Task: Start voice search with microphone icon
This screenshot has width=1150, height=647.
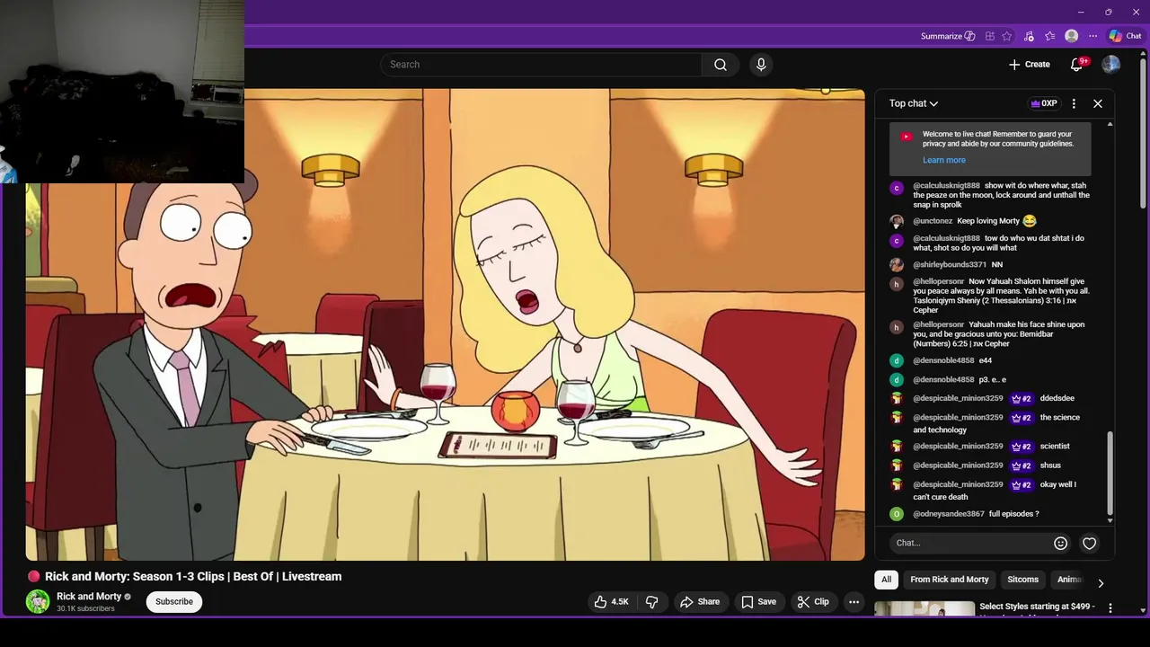Action: coord(761,65)
